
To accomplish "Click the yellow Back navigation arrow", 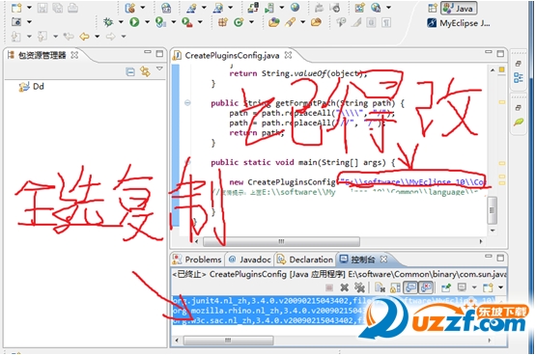I will coord(84,37).
